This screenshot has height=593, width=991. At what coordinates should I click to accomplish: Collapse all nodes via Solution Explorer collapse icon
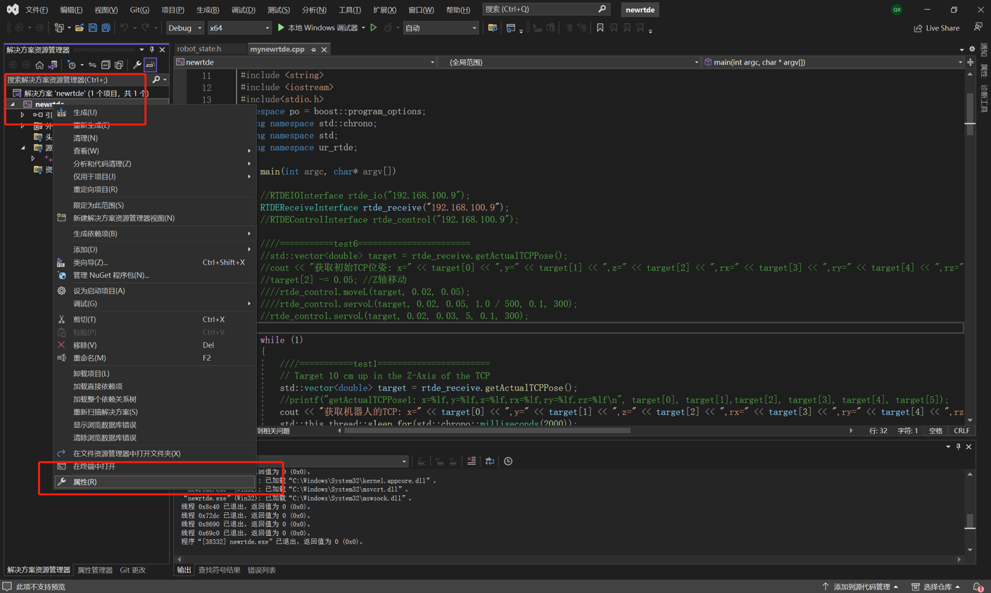[x=106, y=64]
